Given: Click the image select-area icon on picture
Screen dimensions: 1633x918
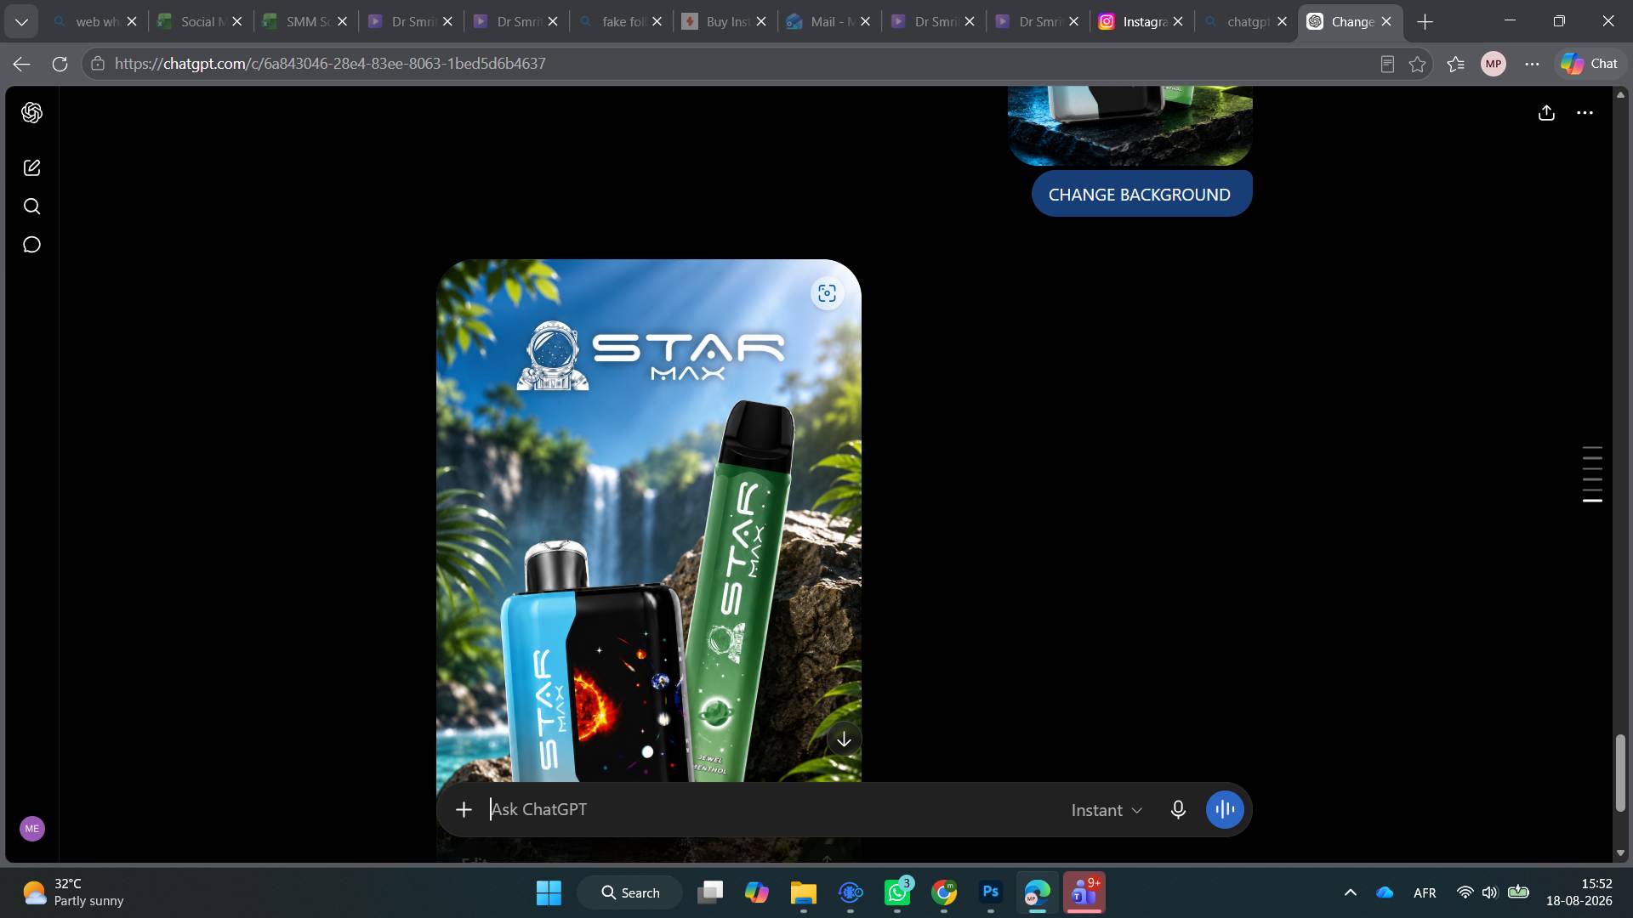Looking at the screenshot, I should point(827,293).
